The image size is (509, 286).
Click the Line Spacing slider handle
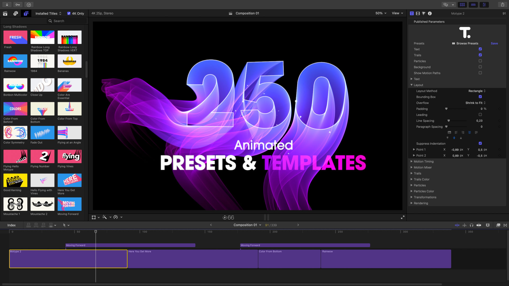point(449,120)
